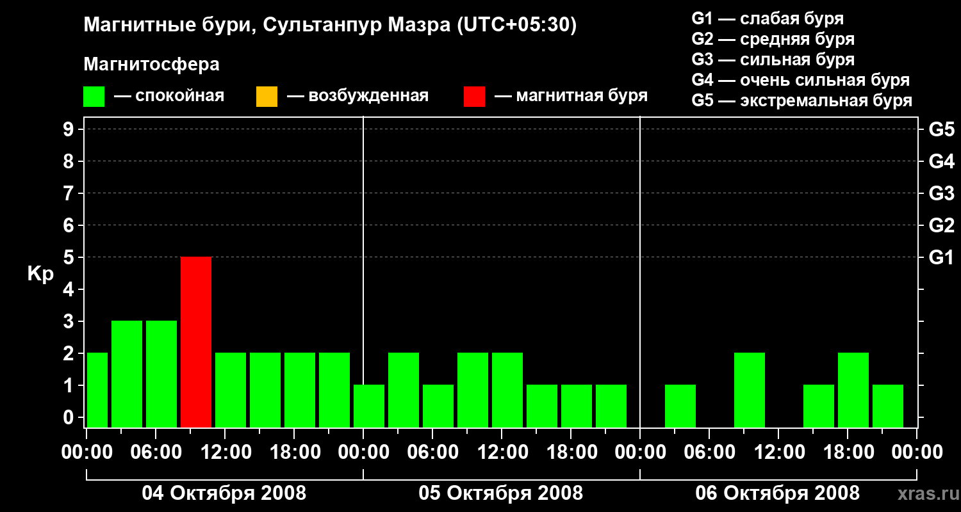Viewport: 961px width, 512px height.
Task: Click the green 'спокойная' legend swatch
Action: pyautogui.click(x=94, y=96)
